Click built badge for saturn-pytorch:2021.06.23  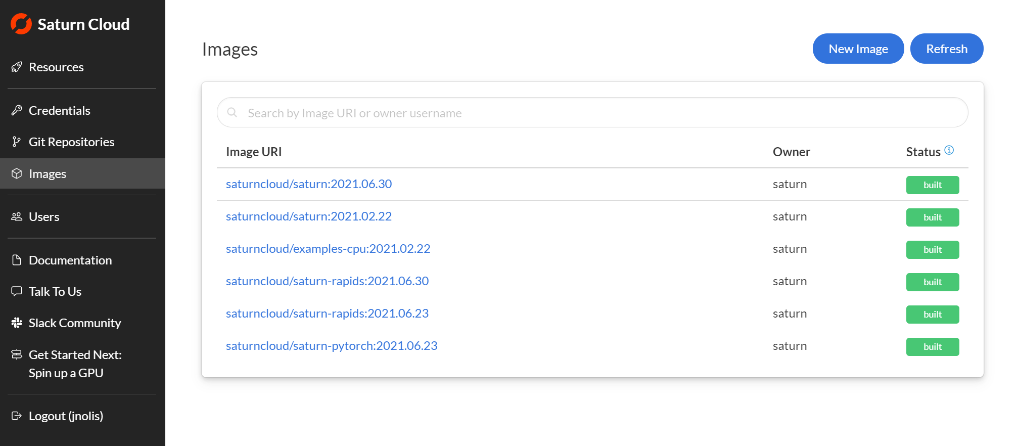(933, 347)
